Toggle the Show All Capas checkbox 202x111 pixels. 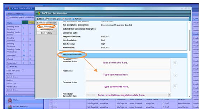pos(23,70)
